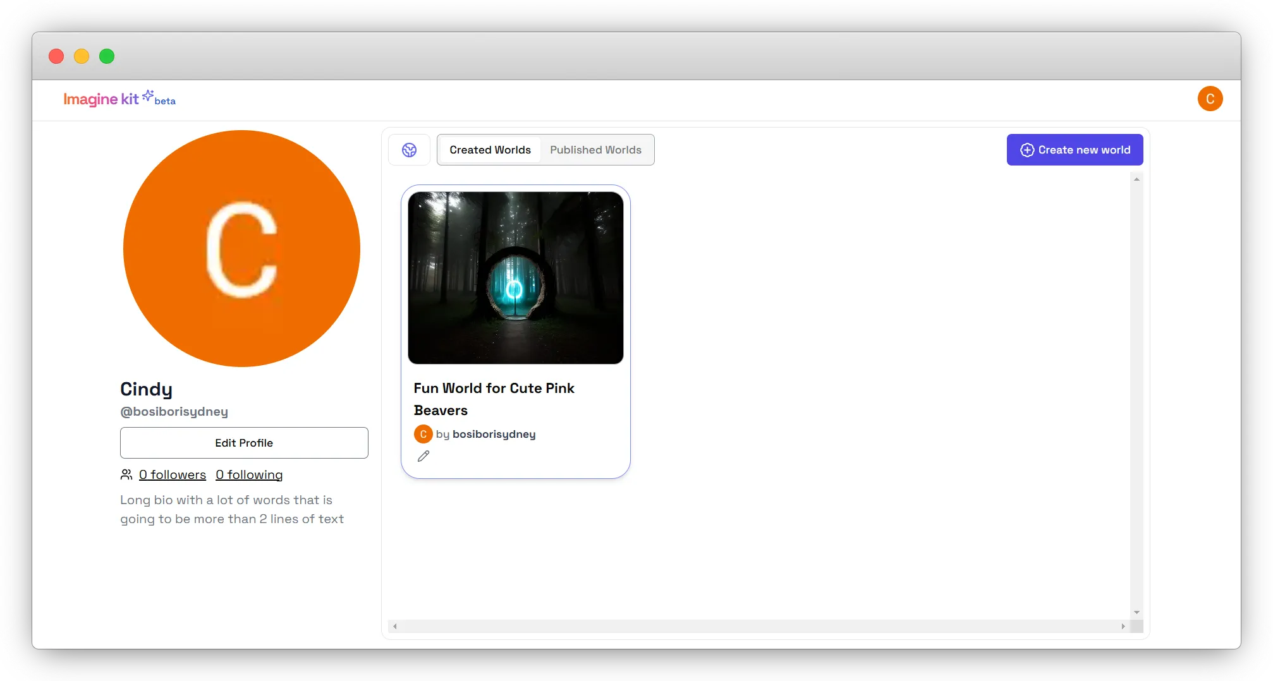Open the dark forest portal world thumbnail

[x=515, y=278]
